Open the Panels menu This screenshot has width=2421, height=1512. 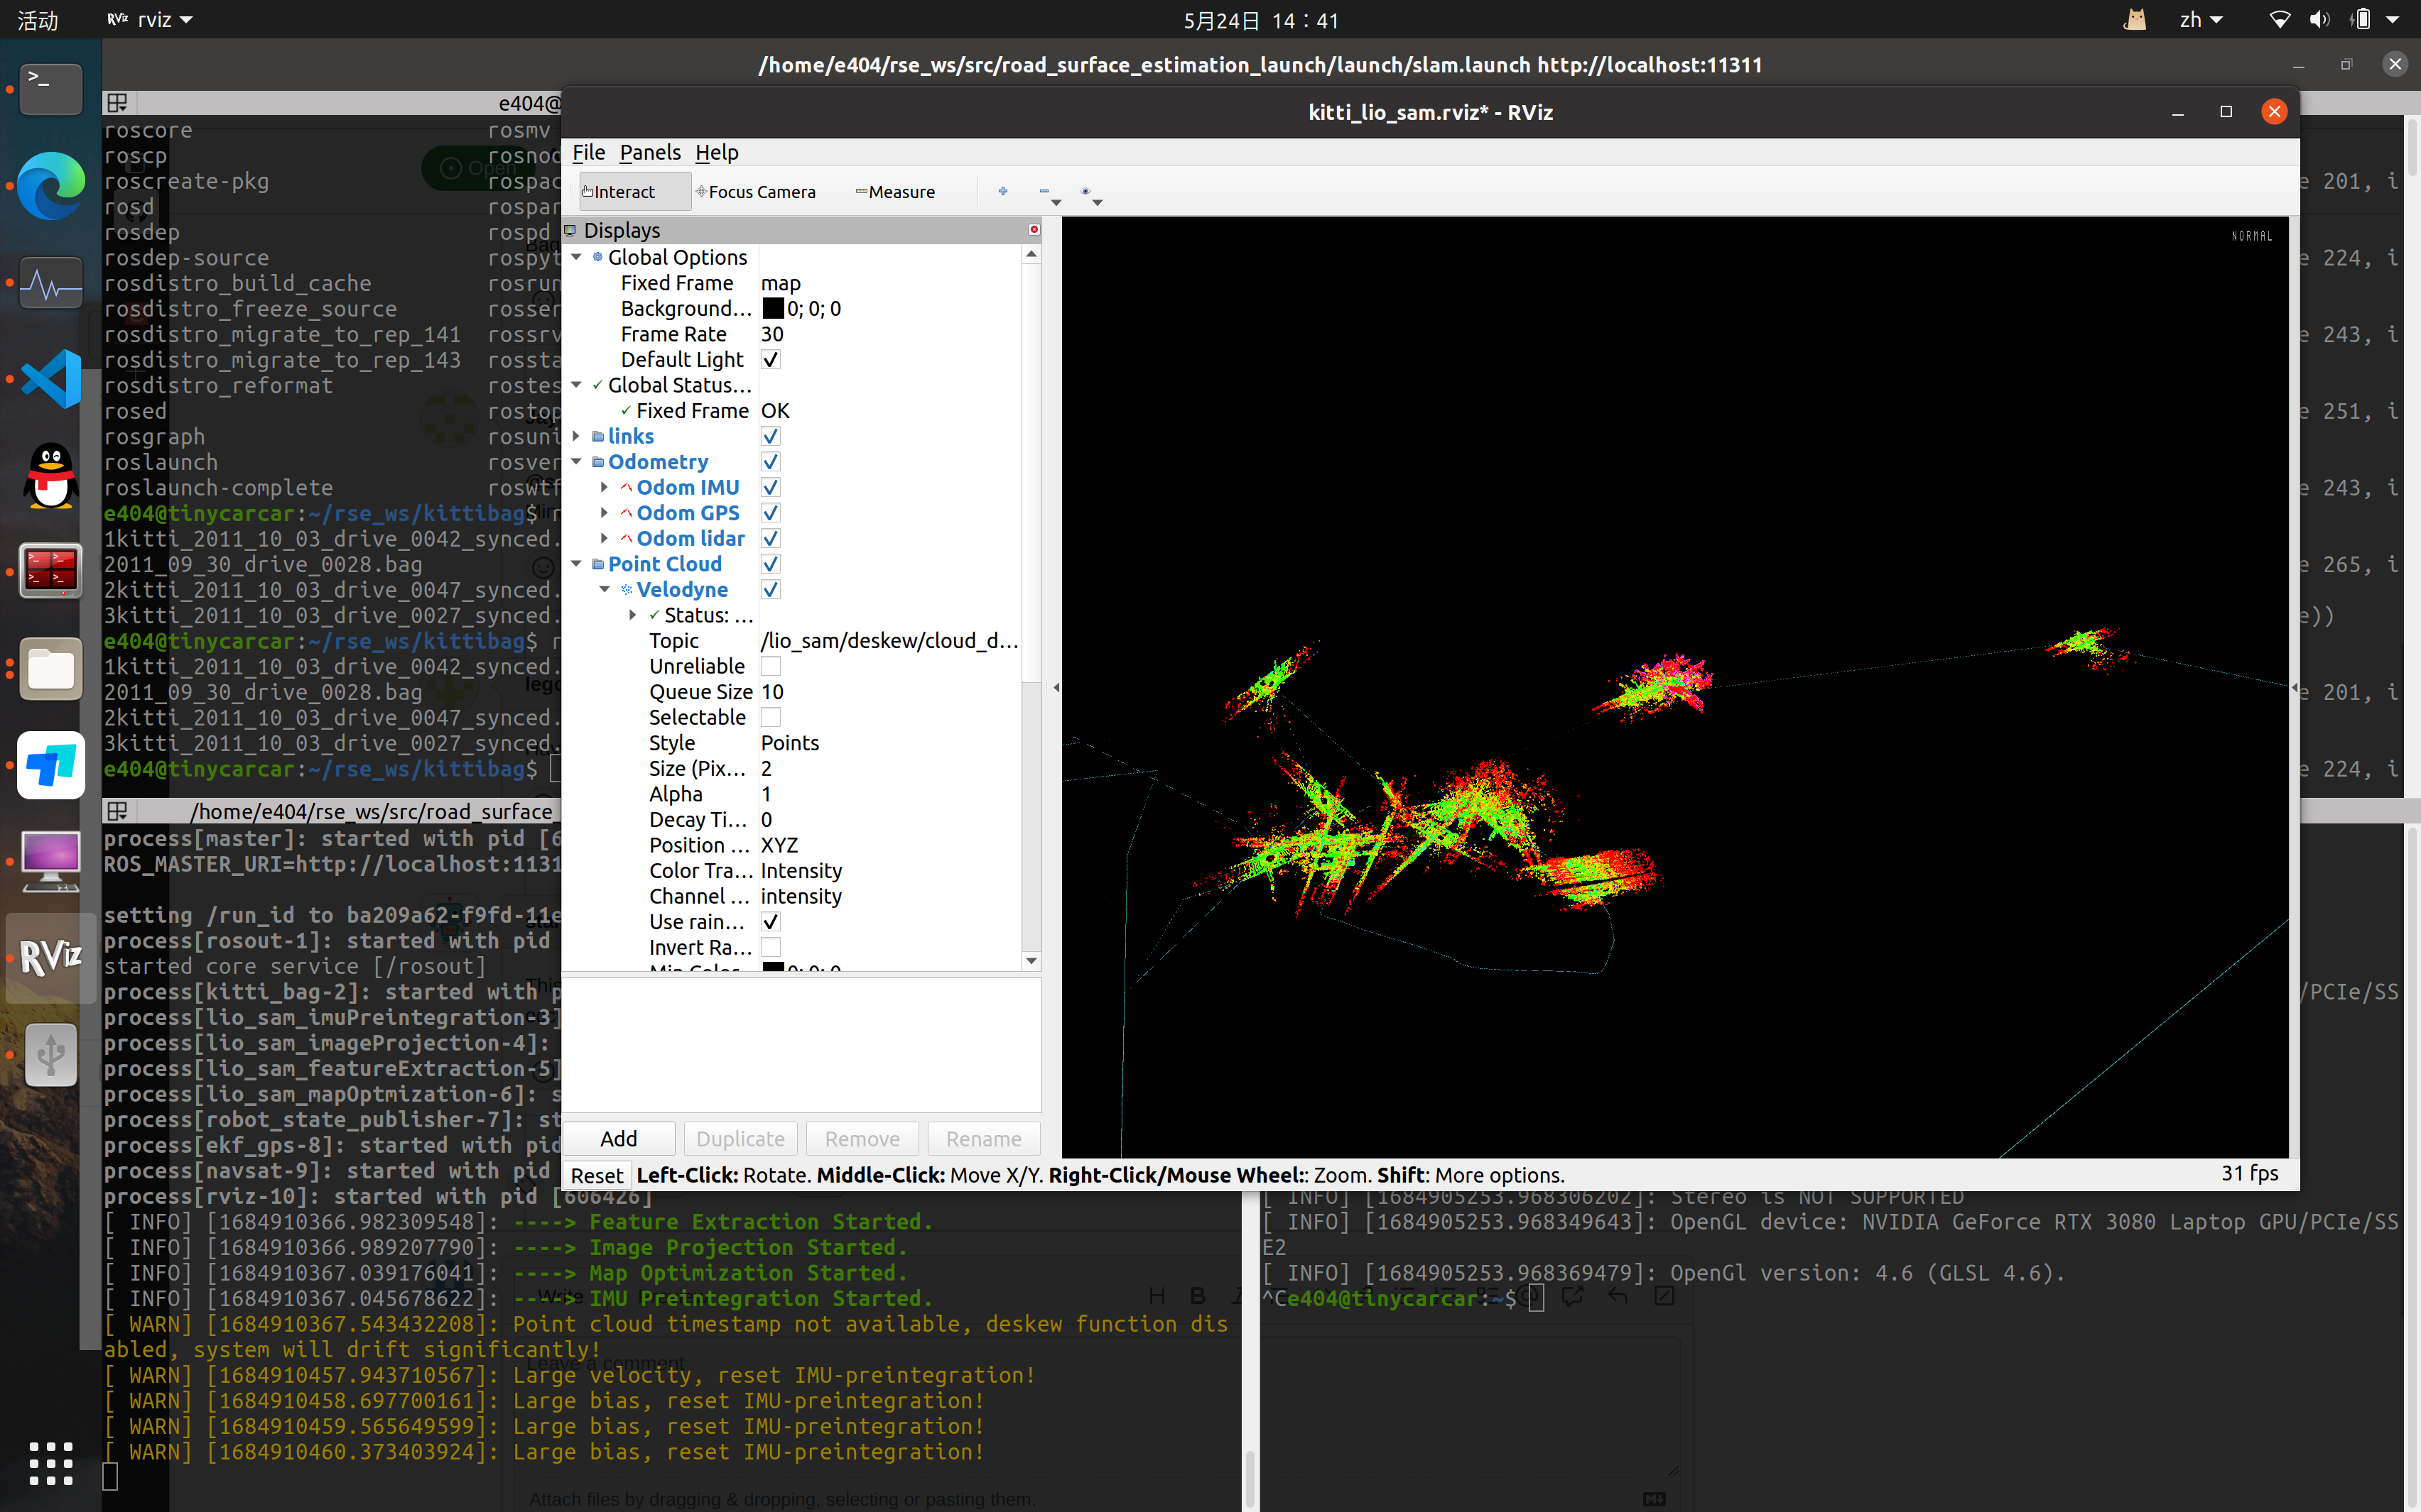click(x=650, y=152)
